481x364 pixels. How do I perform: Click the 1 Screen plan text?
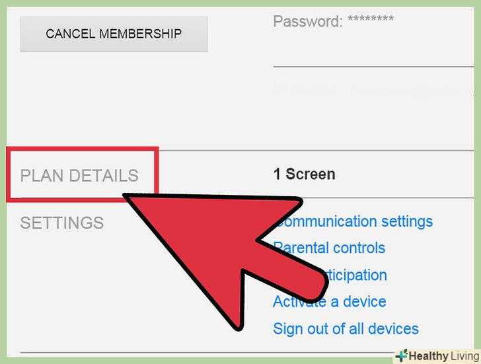(x=305, y=174)
